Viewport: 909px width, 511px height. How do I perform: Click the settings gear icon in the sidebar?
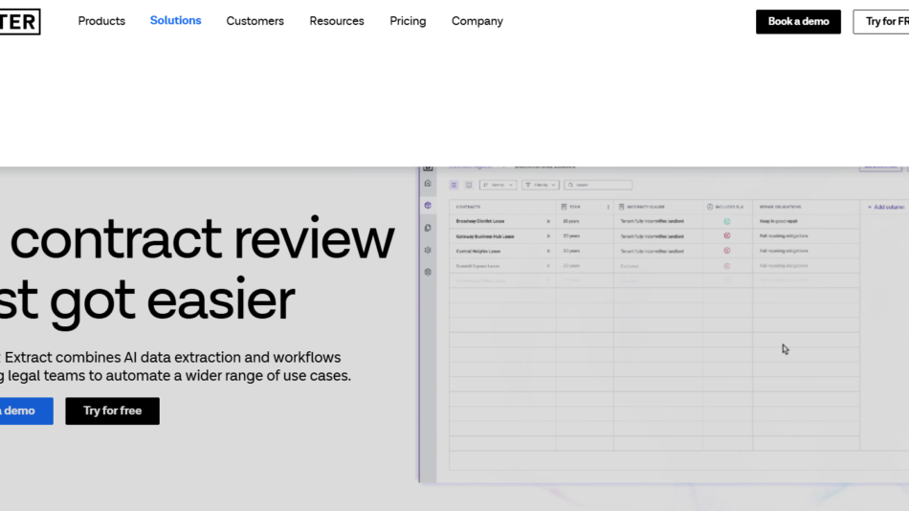(x=428, y=250)
